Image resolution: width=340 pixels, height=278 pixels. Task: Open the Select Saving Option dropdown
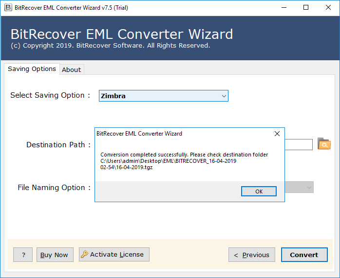tap(164, 96)
